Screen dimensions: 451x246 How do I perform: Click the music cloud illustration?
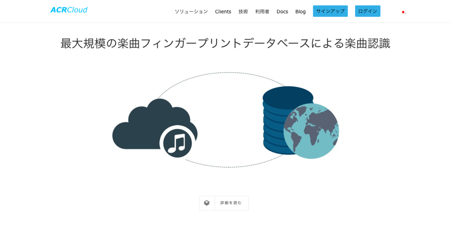pyautogui.click(x=155, y=128)
